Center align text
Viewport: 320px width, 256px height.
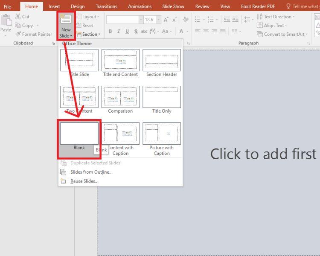coord(206,31)
